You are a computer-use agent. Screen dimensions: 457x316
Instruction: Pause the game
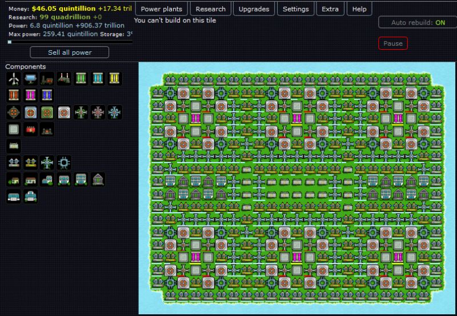(392, 43)
